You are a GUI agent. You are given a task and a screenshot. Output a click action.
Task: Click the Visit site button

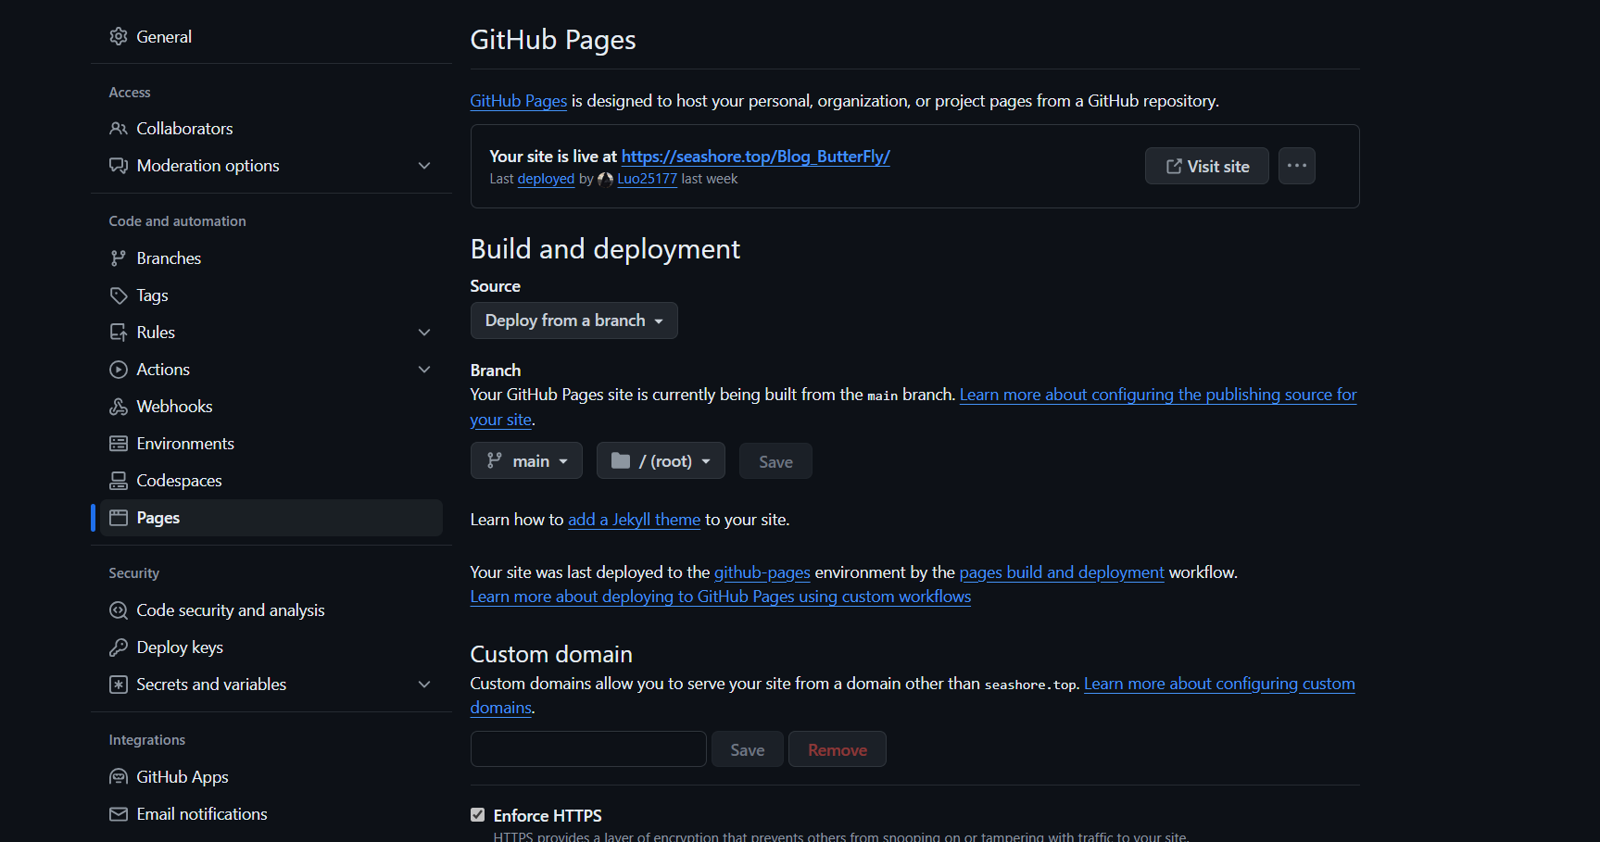click(1206, 167)
